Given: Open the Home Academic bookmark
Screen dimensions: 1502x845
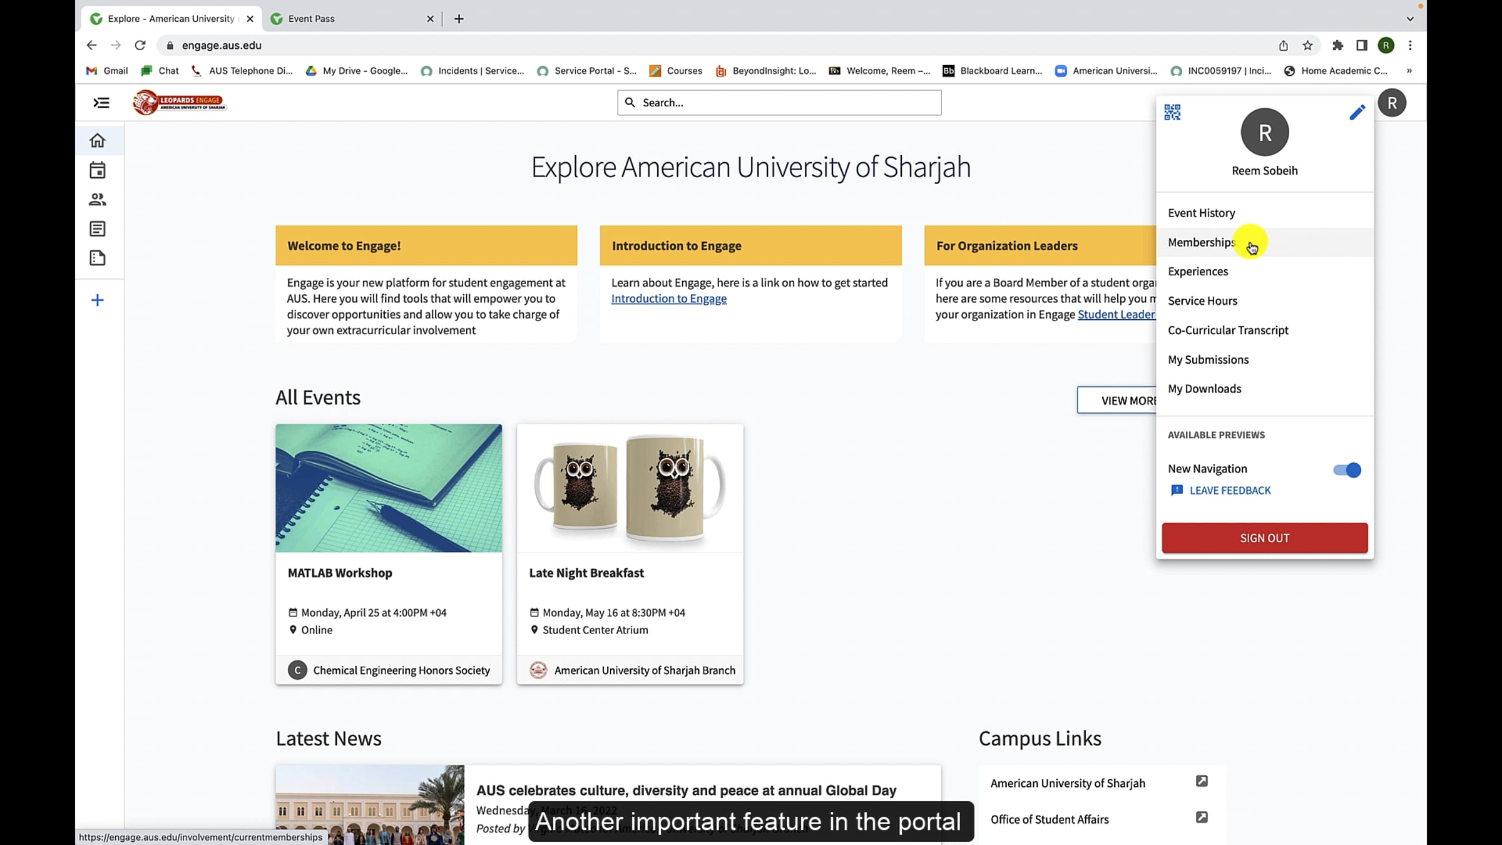Looking at the screenshot, I should (x=1336, y=71).
